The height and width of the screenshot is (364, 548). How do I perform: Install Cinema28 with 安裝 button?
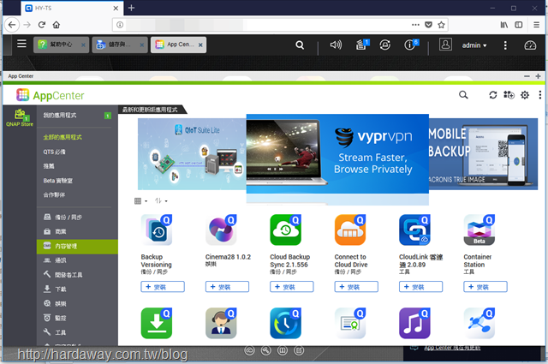(227, 287)
